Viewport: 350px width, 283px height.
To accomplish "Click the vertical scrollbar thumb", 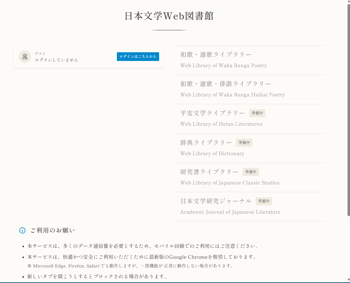I will click(348, 109).
